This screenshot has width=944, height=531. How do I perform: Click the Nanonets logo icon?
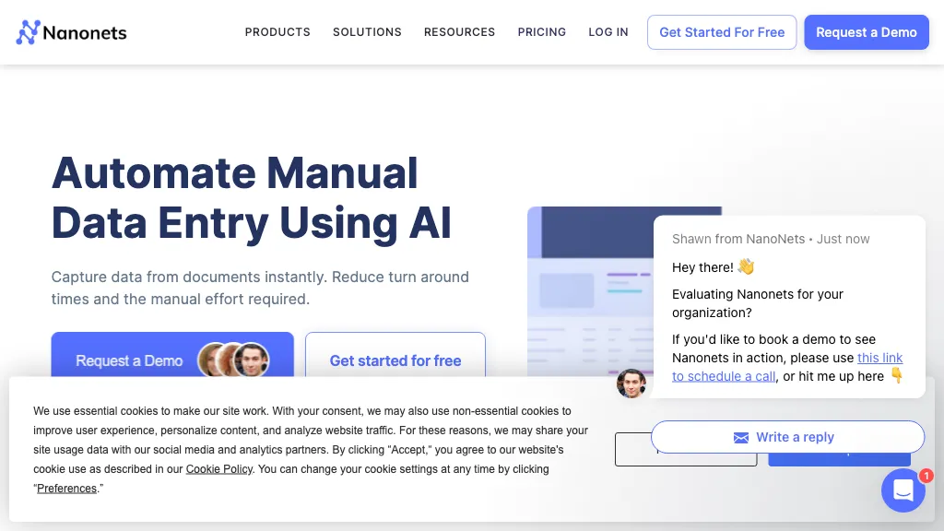tap(29, 33)
